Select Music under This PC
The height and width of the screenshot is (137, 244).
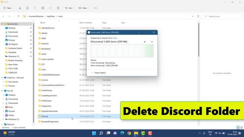point(11,107)
